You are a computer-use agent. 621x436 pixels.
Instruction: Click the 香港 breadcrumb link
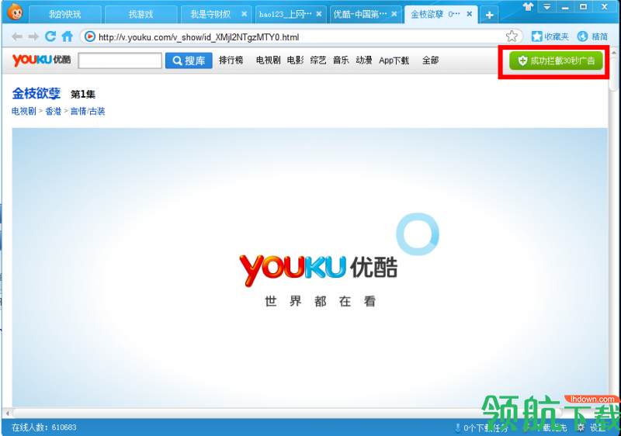[x=53, y=111]
